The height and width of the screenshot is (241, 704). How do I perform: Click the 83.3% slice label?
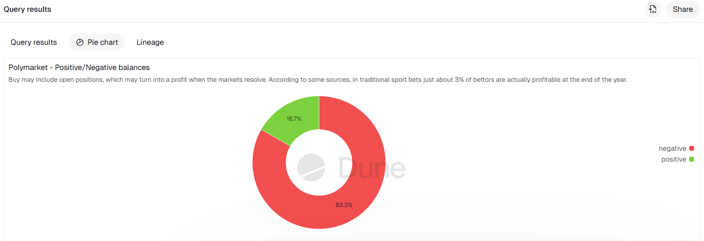pyautogui.click(x=344, y=205)
